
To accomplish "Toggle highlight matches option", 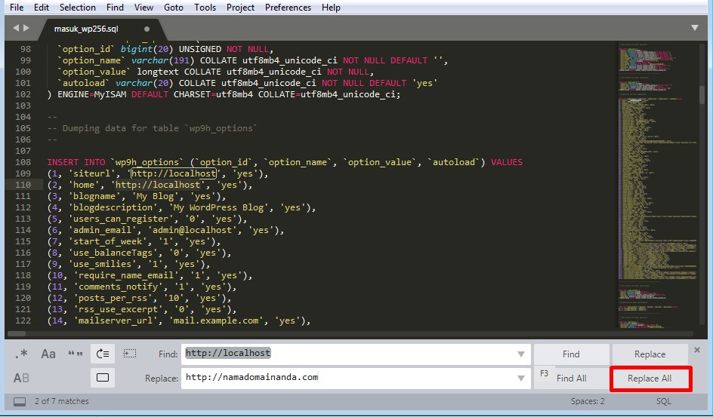I will tap(103, 378).
